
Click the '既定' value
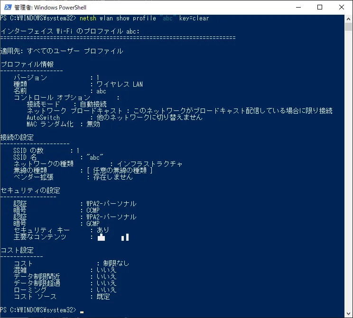click(x=103, y=296)
